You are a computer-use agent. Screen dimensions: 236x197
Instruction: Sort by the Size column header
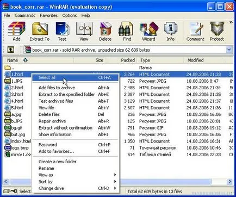[90, 60]
